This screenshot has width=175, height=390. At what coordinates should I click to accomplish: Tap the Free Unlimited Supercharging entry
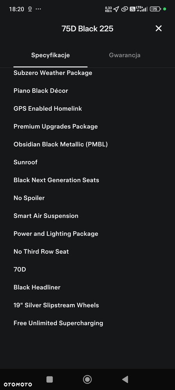point(58,323)
